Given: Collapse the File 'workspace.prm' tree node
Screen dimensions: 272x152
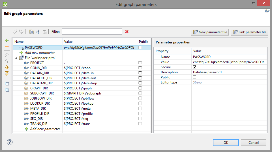Looking at the screenshot, I should tap(16, 58).
